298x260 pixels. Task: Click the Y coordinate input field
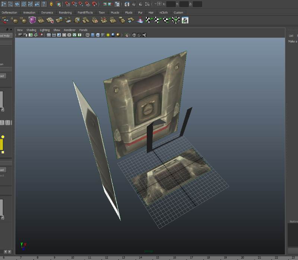click(184, 4)
